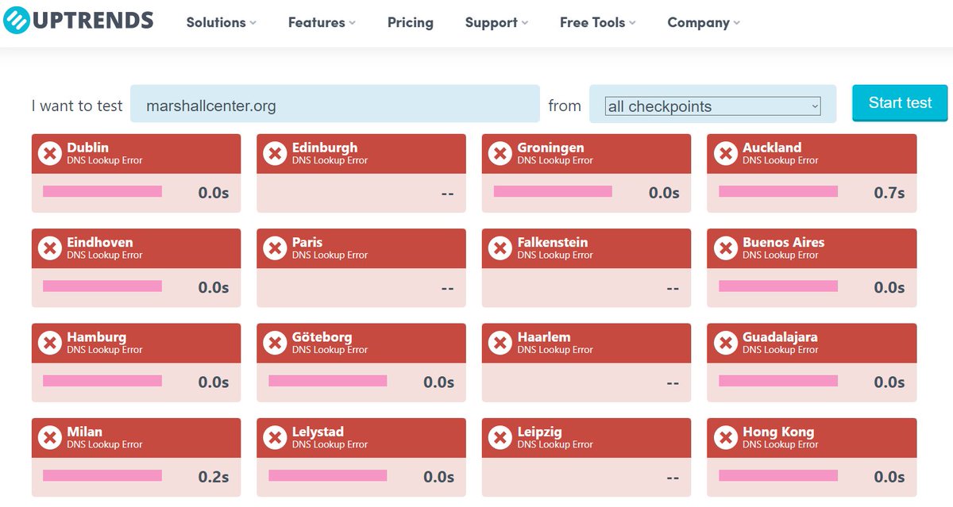This screenshot has width=953, height=507.
Task: Click the Lelystad load time bar
Action: point(328,475)
